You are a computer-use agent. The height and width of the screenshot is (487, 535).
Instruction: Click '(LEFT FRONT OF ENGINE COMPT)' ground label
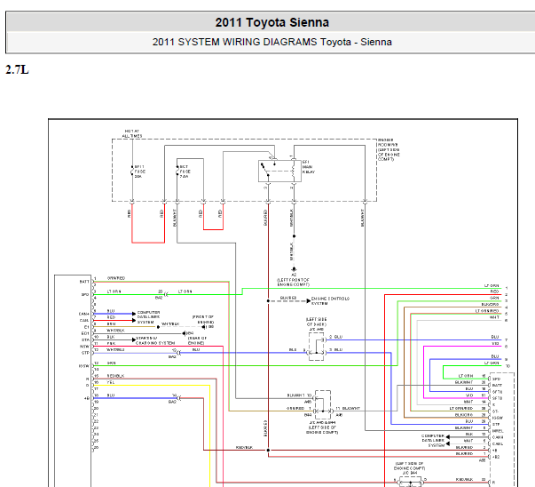pyautogui.click(x=293, y=282)
